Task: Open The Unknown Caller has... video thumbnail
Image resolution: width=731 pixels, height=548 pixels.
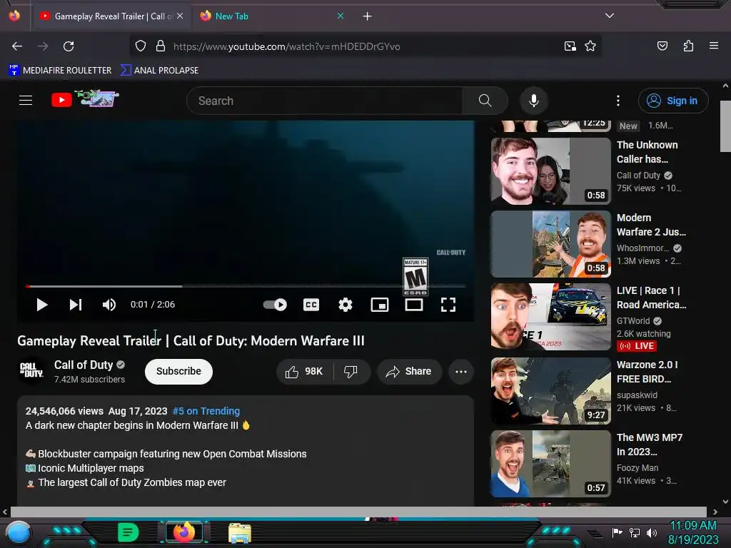Action: (x=550, y=171)
